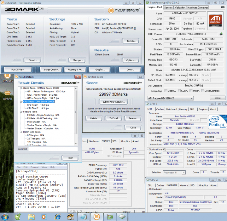
Task: Click the Demo... button
Action: pos(130,70)
